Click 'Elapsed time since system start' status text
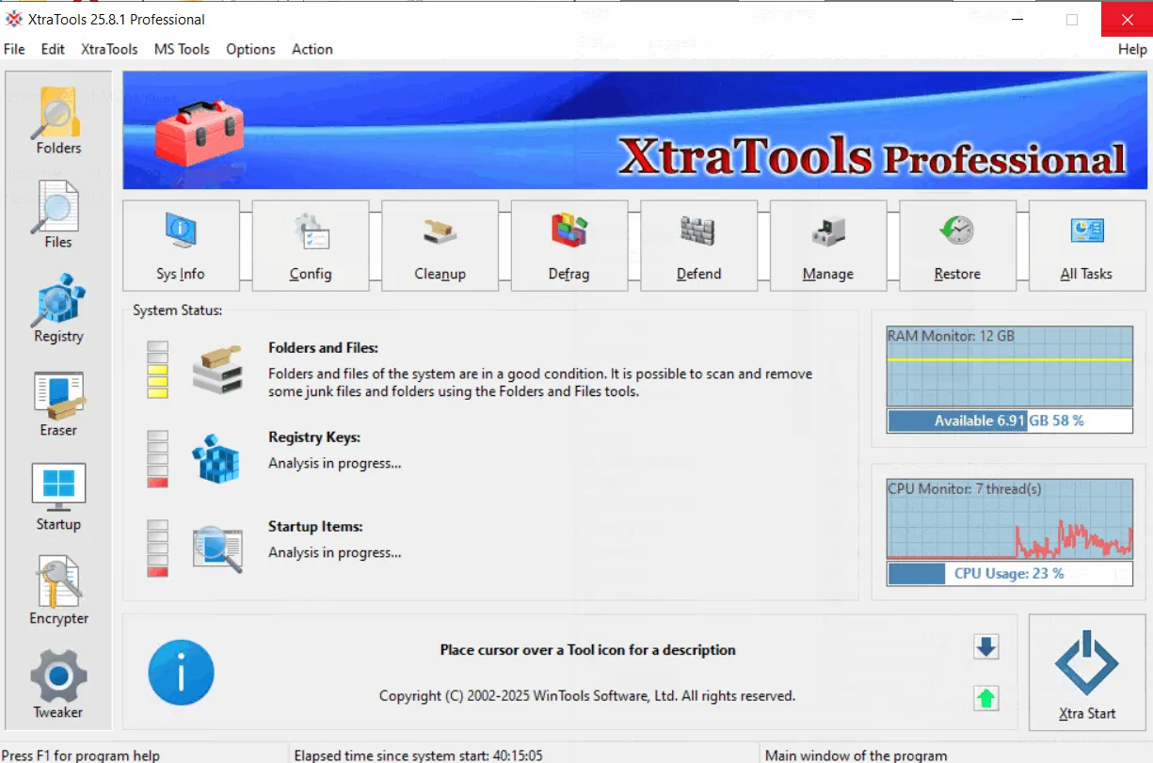1153x763 pixels. coord(418,755)
